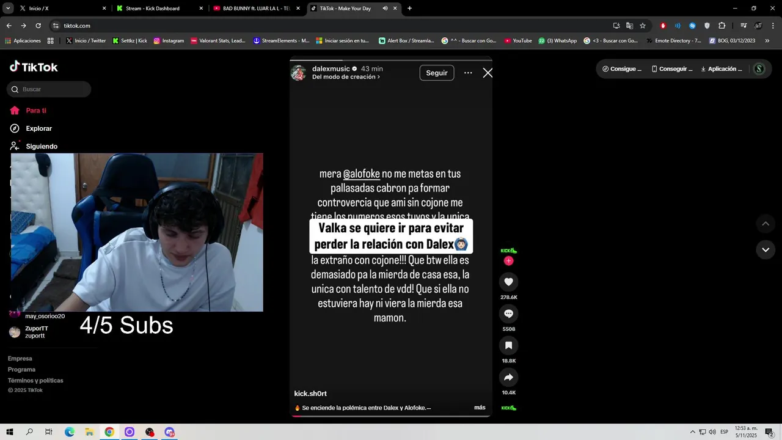This screenshot has width=782, height=440.
Task: Expand the Empresa footer section
Action: pos(20,359)
